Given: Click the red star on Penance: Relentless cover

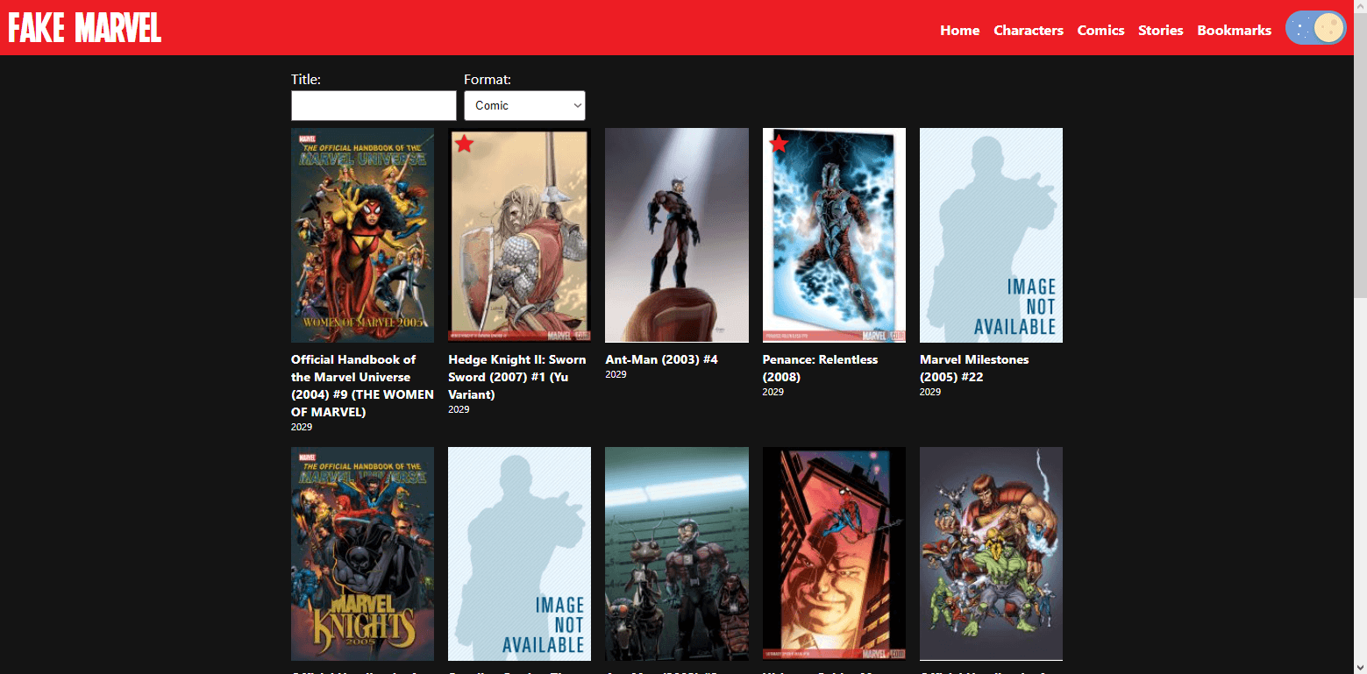Looking at the screenshot, I should pyautogui.click(x=779, y=144).
